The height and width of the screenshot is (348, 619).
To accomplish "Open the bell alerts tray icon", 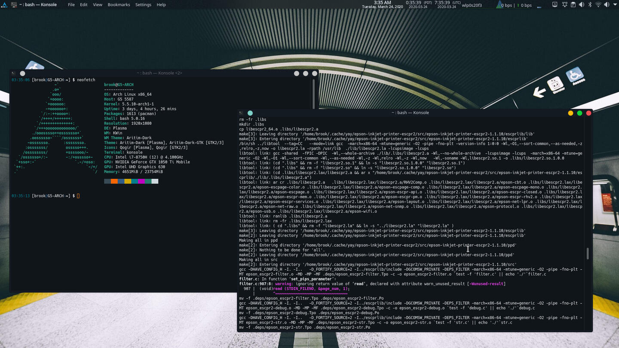I will 564,5.
